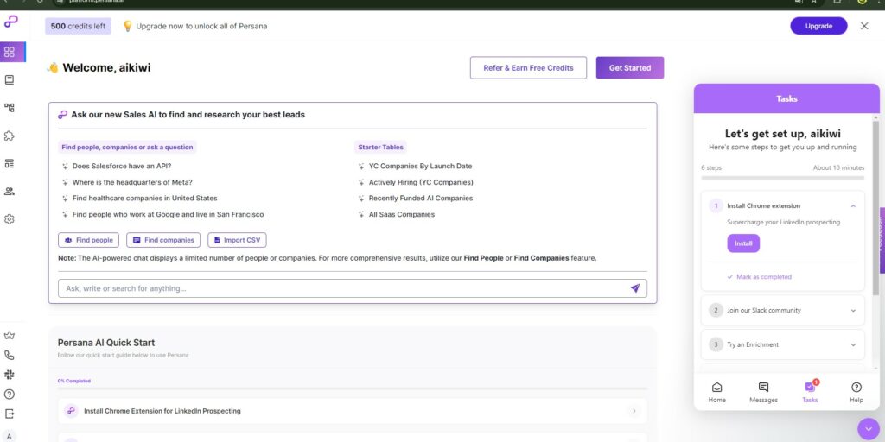
Task: Send query with paper plane icon
Action: tap(635, 288)
